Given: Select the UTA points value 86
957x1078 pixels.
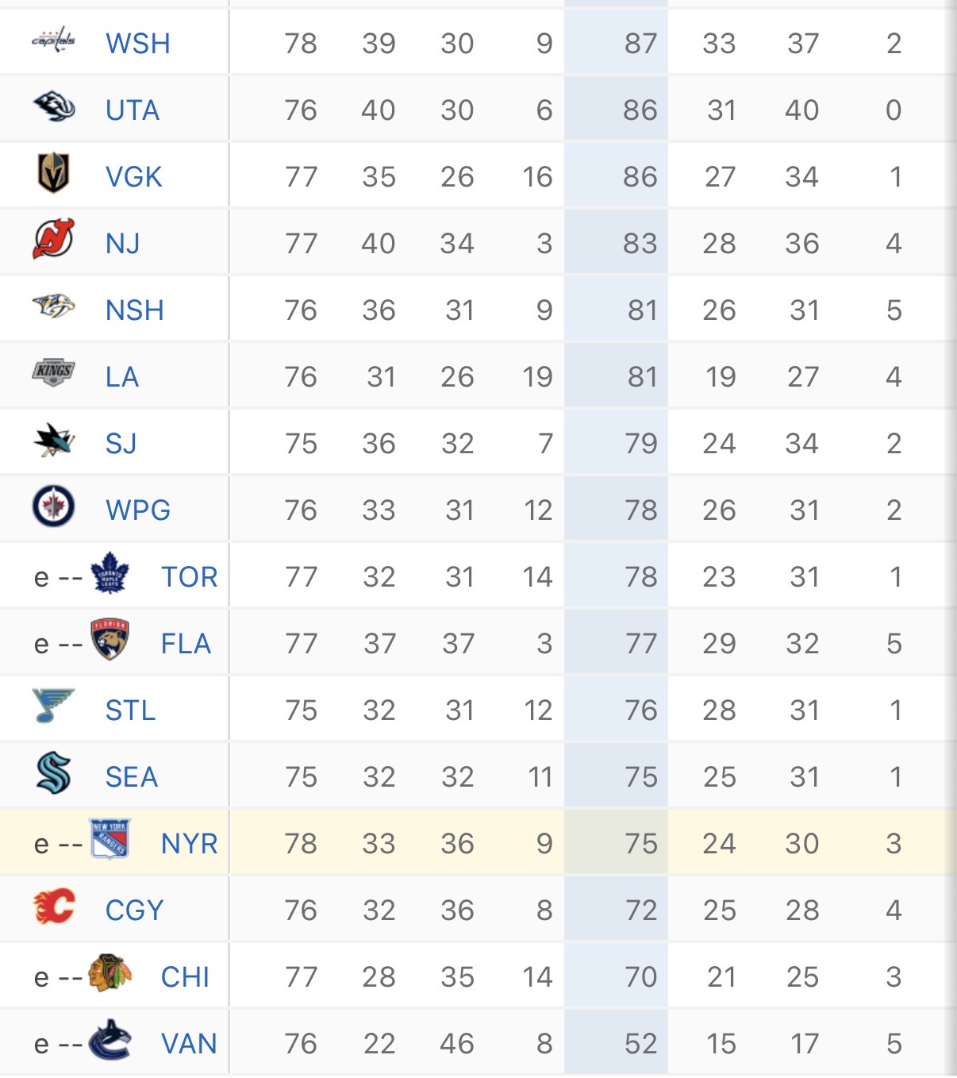Looking at the screenshot, I should click(x=640, y=110).
